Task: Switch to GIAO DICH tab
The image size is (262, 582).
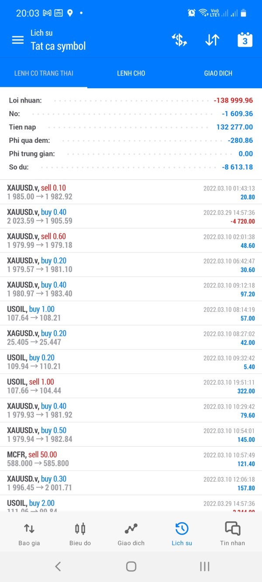Action: pyautogui.click(x=218, y=73)
